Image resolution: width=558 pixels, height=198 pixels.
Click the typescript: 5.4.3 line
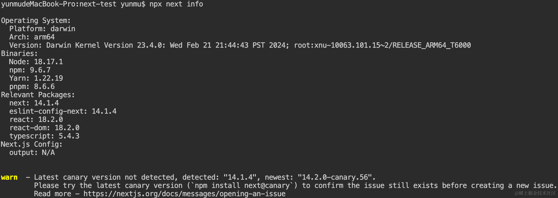tap(44, 136)
